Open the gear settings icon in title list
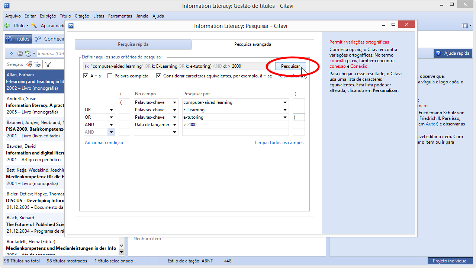476x268 pixels. pyautogui.click(x=20, y=54)
